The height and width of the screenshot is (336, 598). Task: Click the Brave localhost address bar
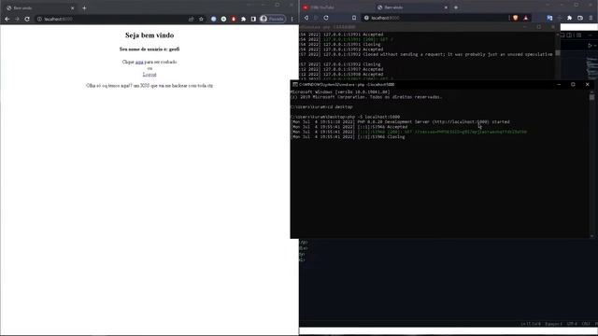click(434, 18)
